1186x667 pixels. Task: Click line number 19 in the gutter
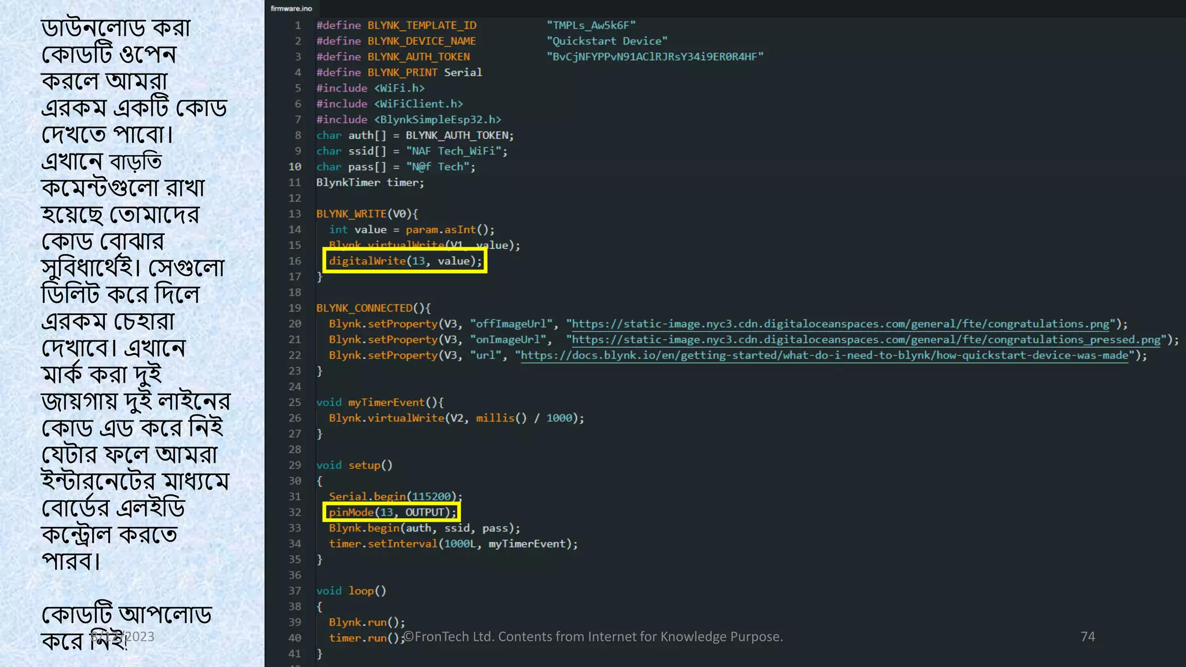[x=295, y=308]
